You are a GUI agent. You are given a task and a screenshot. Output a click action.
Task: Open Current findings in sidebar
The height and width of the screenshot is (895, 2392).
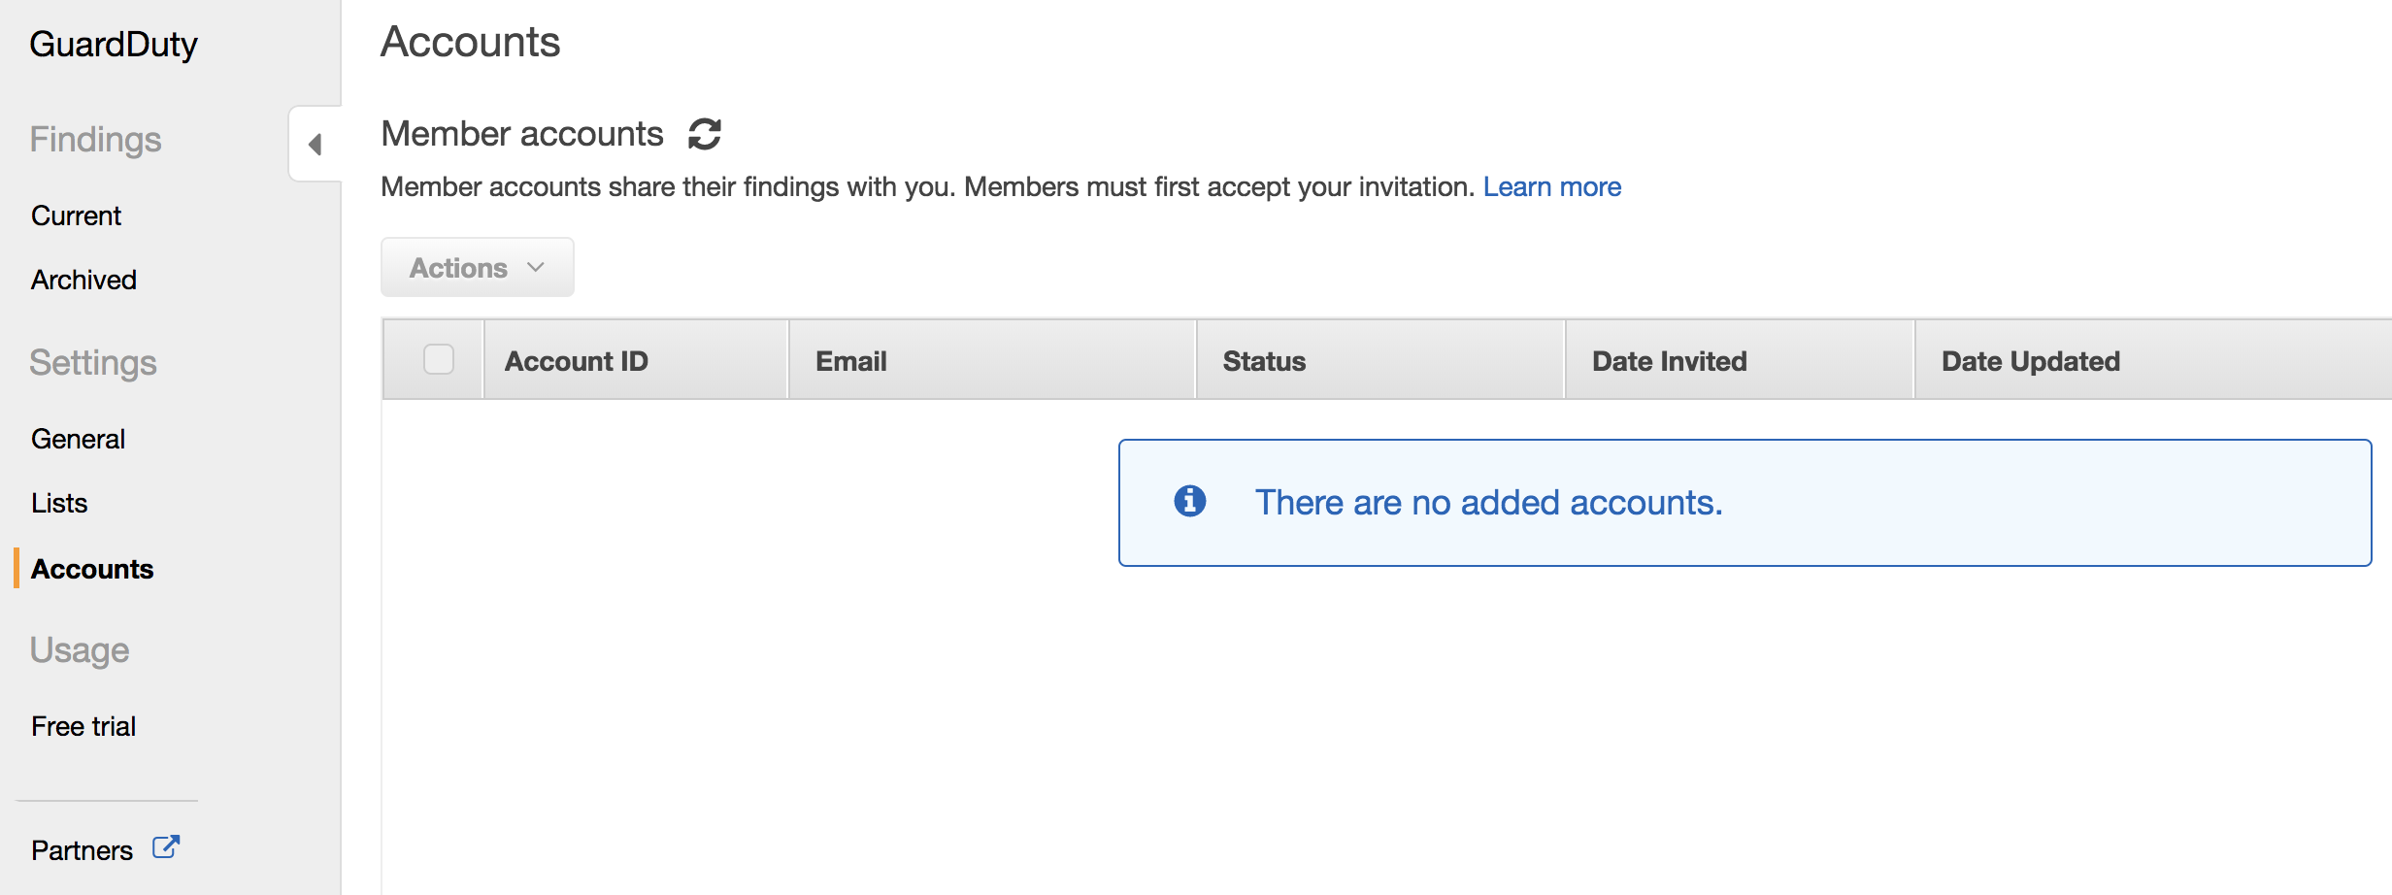click(x=76, y=215)
